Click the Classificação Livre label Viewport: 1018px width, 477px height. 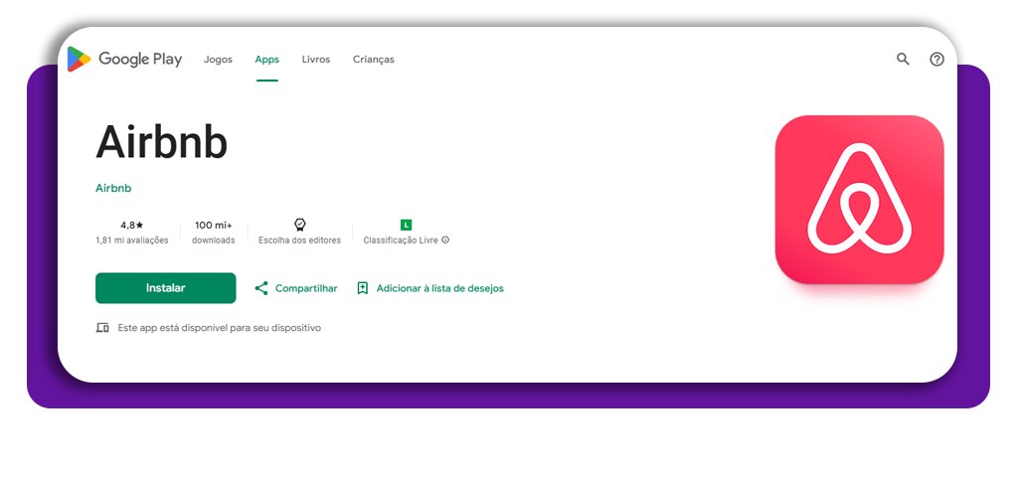pyautogui.click(x=401, y=240)
